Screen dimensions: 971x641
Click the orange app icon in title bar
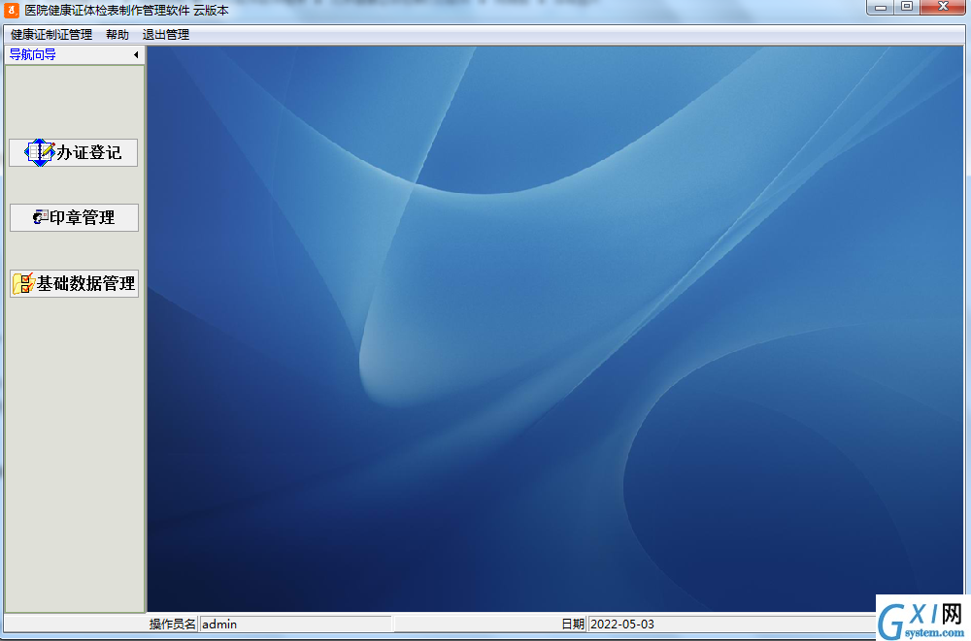(x=12, y=10)
